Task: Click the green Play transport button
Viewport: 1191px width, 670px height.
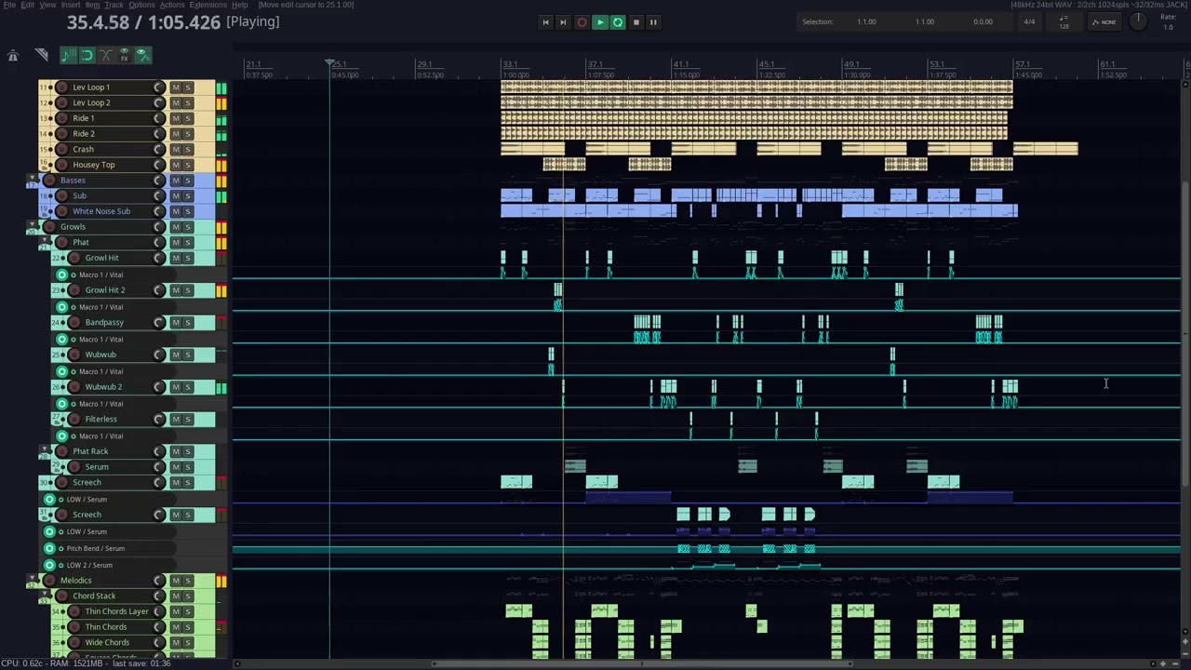Action: click(x=600, y=22)
